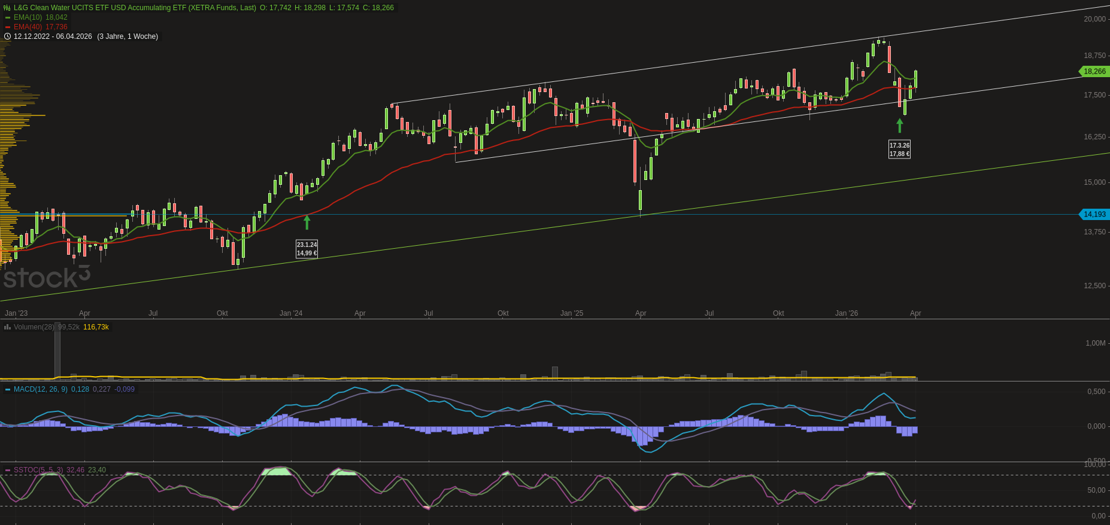Click the L&G Clean Water ETF instrument title
1110x525 pixels.
[x=135, y=8]
